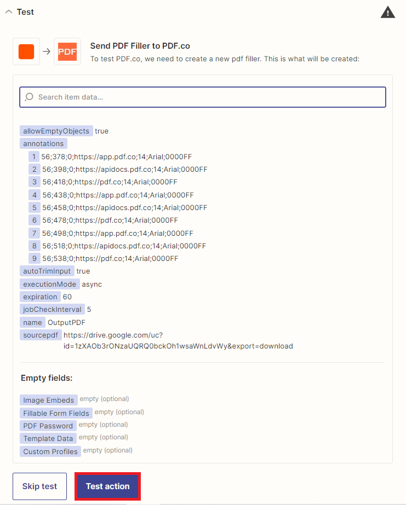The height and width of the screenshot is (505, 406).
Task: Select annotation 5 value with 56;458
Action: pos(125,208)
